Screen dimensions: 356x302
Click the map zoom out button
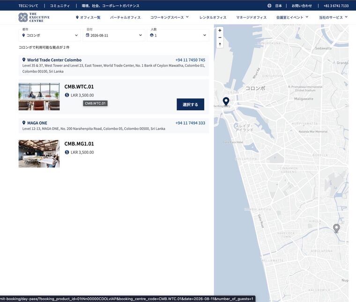[x=220, y=37]
